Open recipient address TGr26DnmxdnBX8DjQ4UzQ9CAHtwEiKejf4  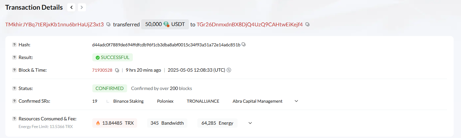tap(250, 24)
